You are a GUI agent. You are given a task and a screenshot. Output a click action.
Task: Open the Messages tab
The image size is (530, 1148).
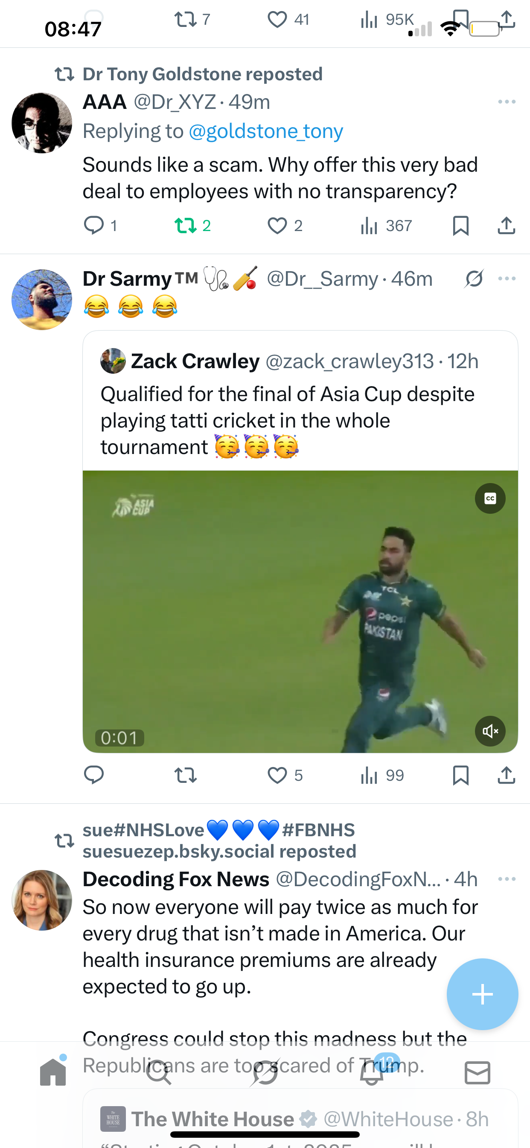click(477, 1072)
